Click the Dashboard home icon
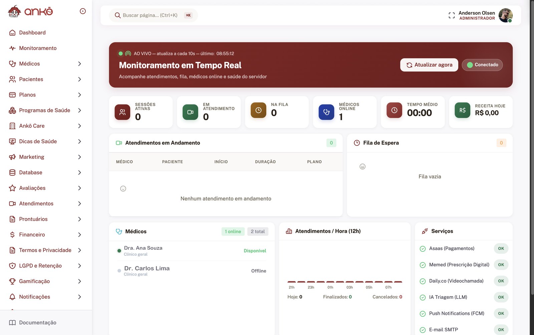Image resolution: width=534 pixels, height=335 pixels. point(12,33)
